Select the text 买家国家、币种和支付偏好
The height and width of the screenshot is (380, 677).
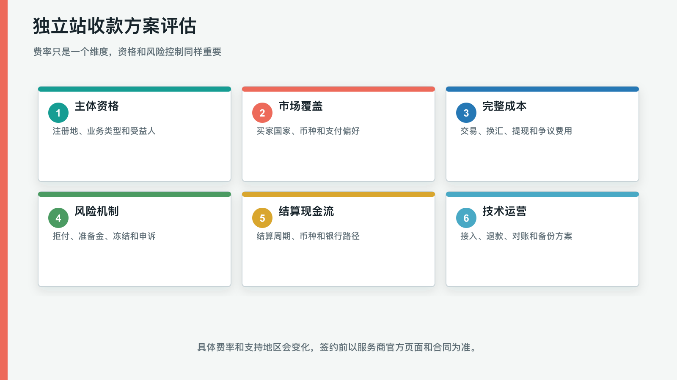tap(308, 131)
